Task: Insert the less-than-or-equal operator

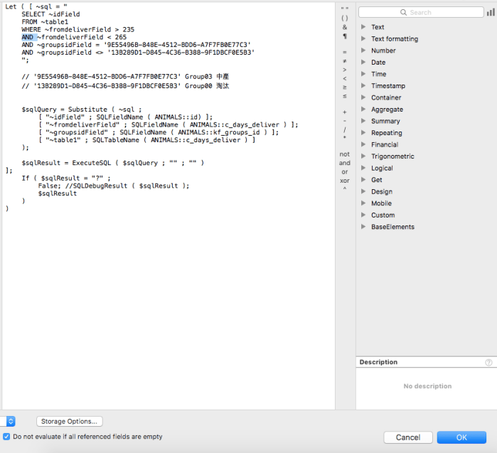Action: coord(345,95)
